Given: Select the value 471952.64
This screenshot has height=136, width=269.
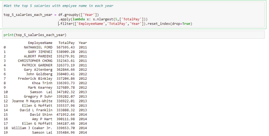Looking at the screenshot, I should tap(66, 114).
